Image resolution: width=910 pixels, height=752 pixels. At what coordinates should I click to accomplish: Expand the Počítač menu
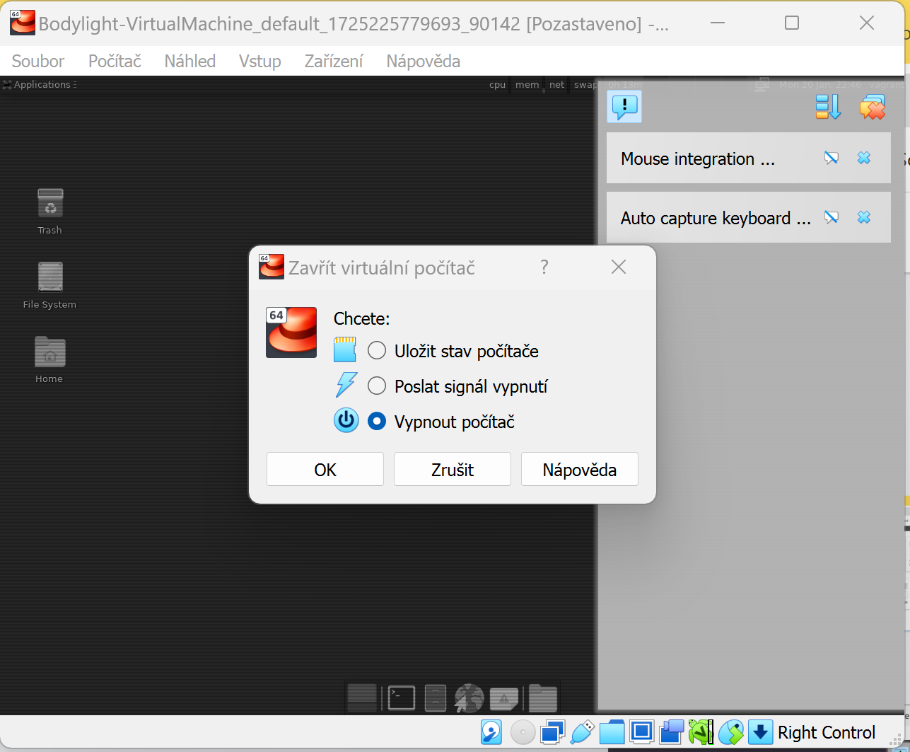click(x=115, y=62)
